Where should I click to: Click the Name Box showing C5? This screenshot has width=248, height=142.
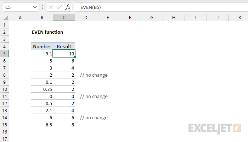coord(21,7)
